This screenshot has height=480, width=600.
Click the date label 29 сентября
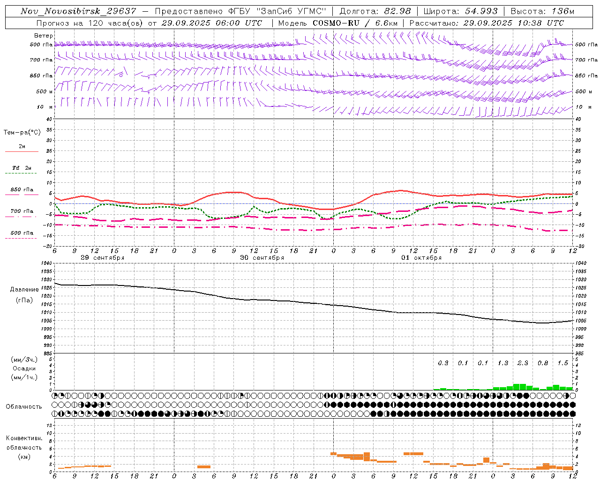pyautogui.click(x=103, y=258)
